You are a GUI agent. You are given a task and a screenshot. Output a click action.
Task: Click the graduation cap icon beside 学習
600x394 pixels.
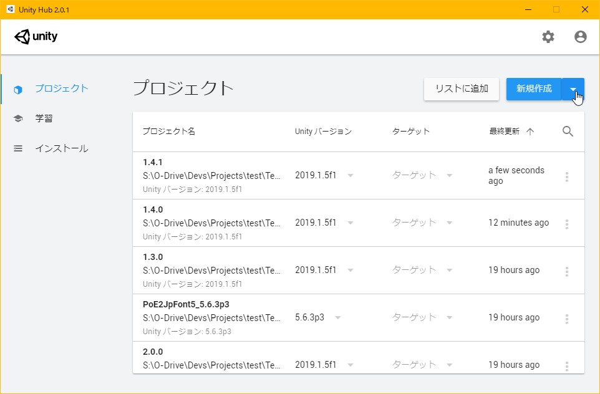coord(18,118)
